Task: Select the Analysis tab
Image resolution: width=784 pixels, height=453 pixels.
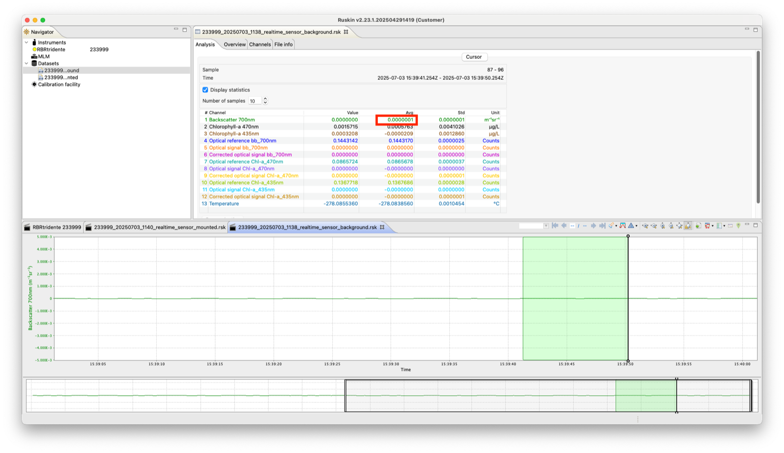Action: (205, 45)
